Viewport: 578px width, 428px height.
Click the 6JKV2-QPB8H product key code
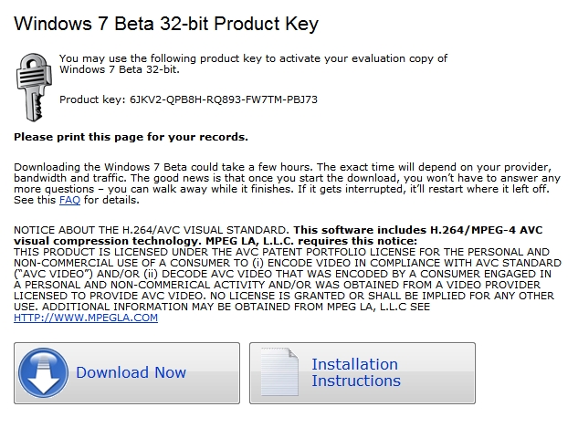(224, 99)
